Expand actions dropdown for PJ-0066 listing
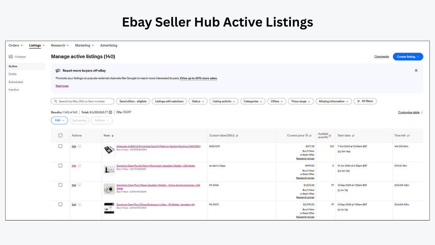Screen dimensions: 435x245 tap(79, 185)
